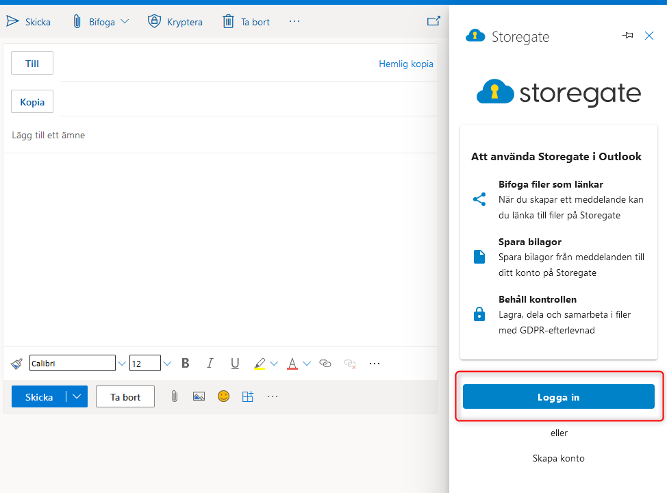Click the file icon beside Spara bilagor

[x=479, y=257]
